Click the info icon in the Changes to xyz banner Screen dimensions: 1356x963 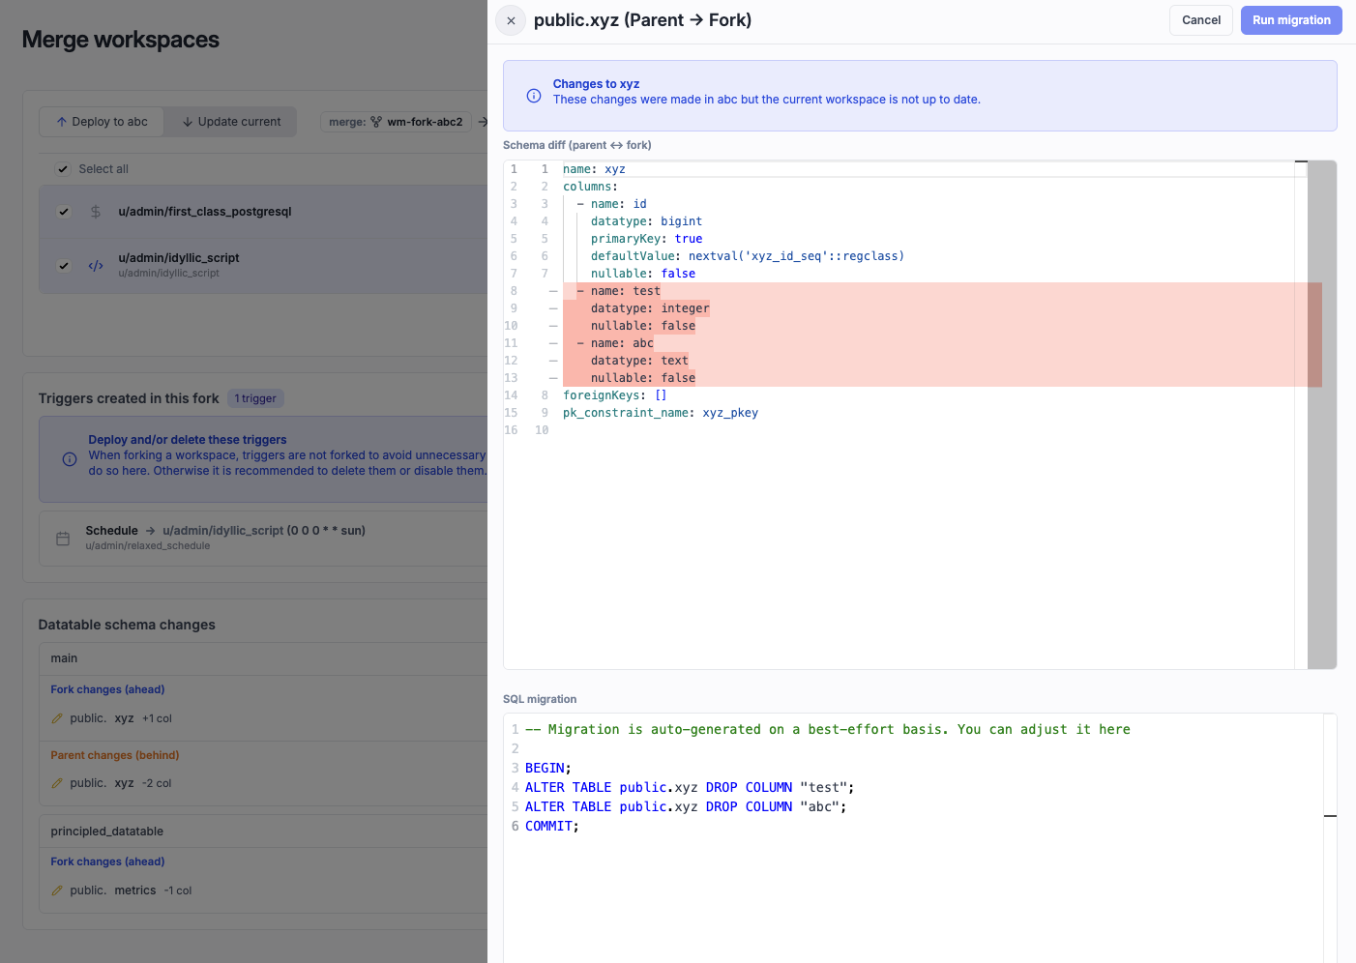(533, 96)
